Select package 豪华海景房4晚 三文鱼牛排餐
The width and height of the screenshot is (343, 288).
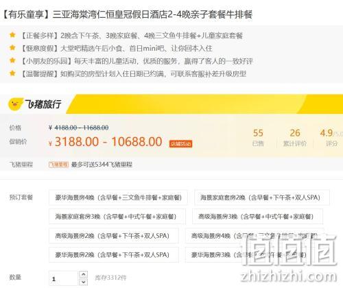tap(118, 197)
